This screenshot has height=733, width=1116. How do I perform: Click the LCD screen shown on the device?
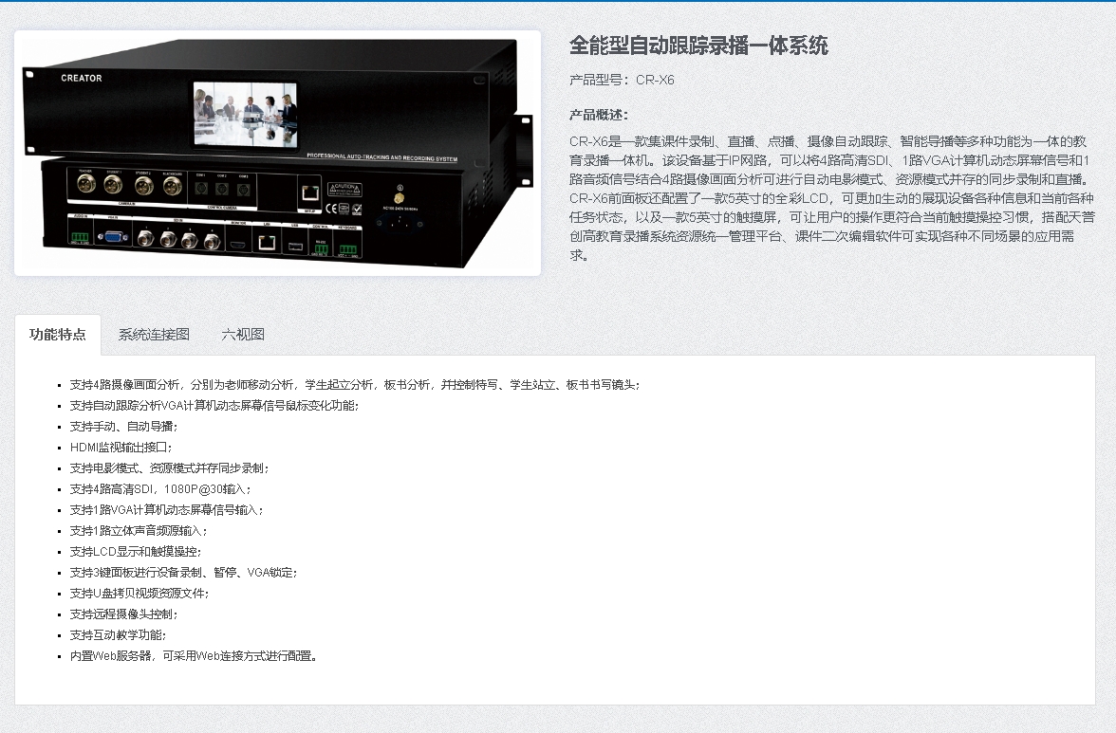[246, 115]
